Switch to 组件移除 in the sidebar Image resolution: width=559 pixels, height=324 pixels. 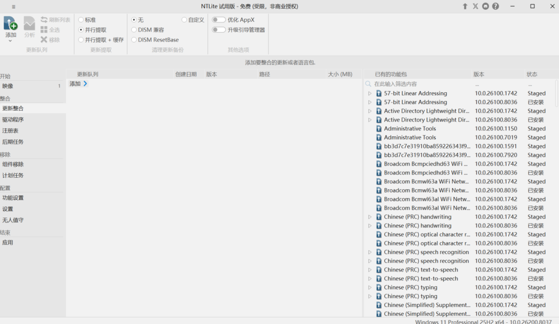tap(13, 164)
